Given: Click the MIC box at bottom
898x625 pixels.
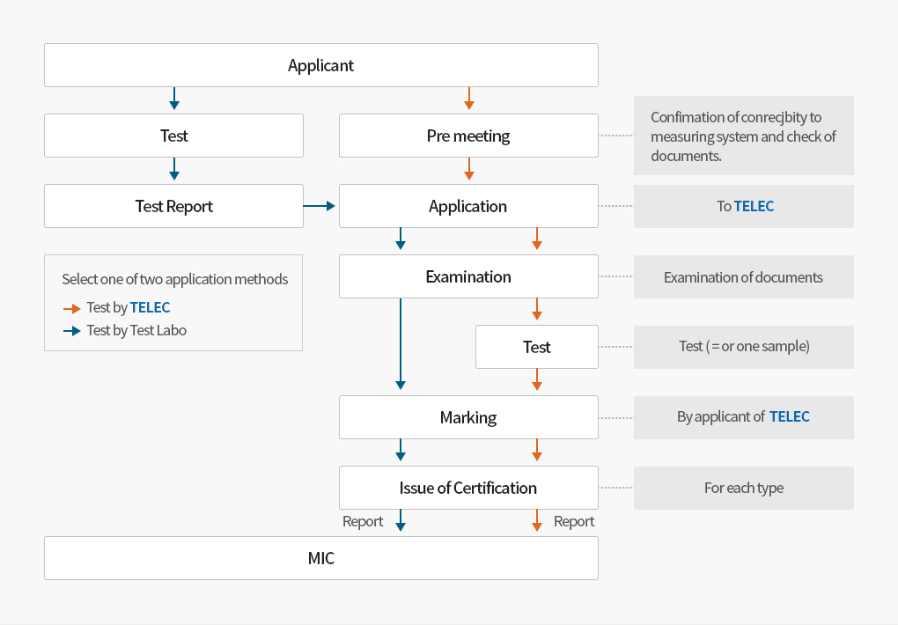Looking at the screenshot, I should [321, 558].
